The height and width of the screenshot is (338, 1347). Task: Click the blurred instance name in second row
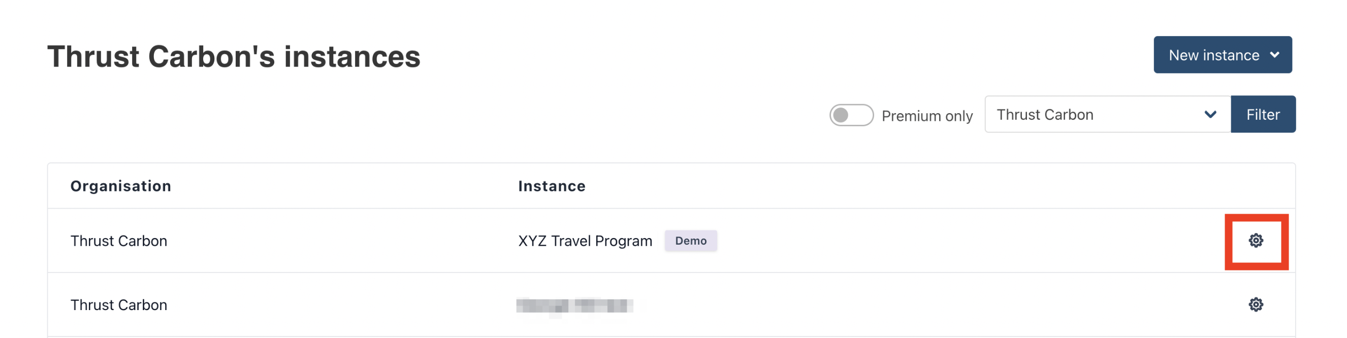point(574,305)
